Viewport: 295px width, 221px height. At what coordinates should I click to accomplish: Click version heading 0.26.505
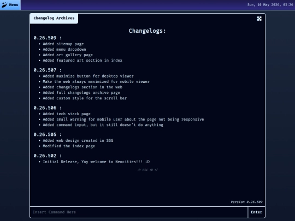click(x=48, y=135)
